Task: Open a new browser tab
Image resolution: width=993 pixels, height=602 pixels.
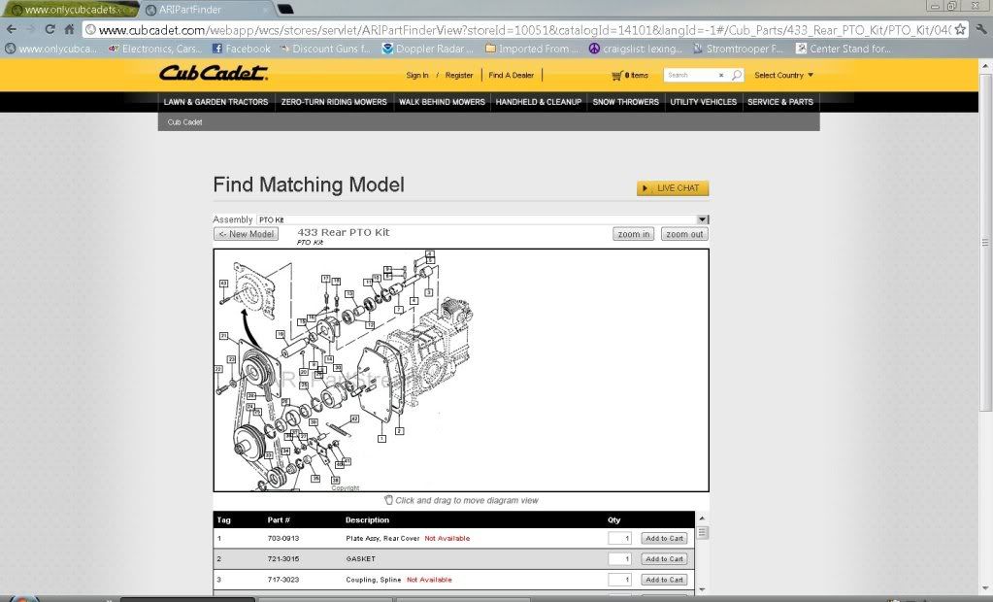Action: pos(285,9)
